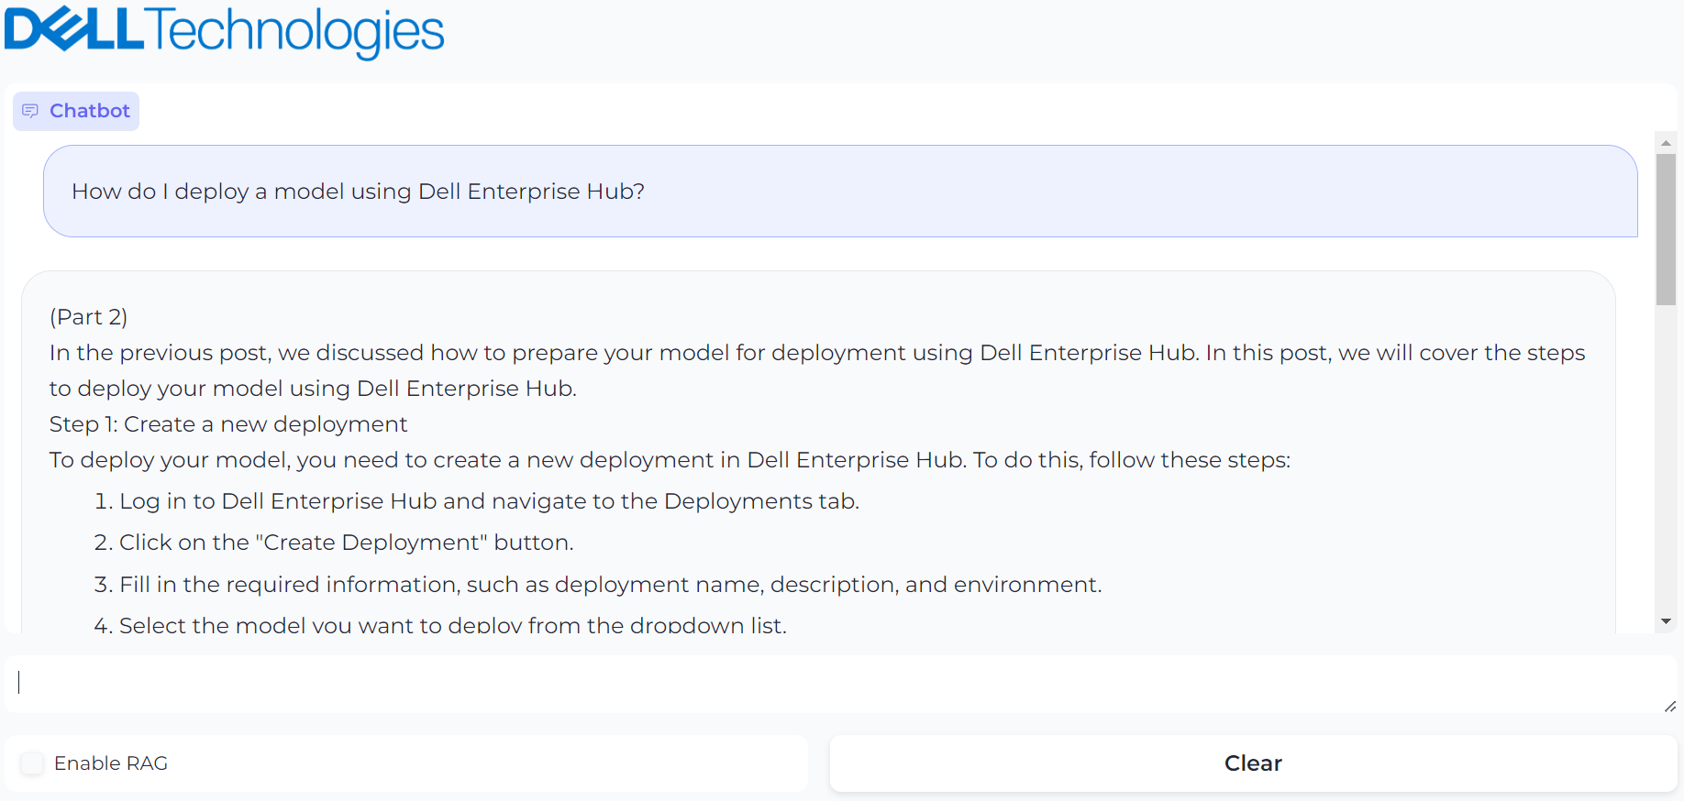Click the chat scrollbar down arrow
This screenshot has height=801, width=1684.
tap(1666, 621)
